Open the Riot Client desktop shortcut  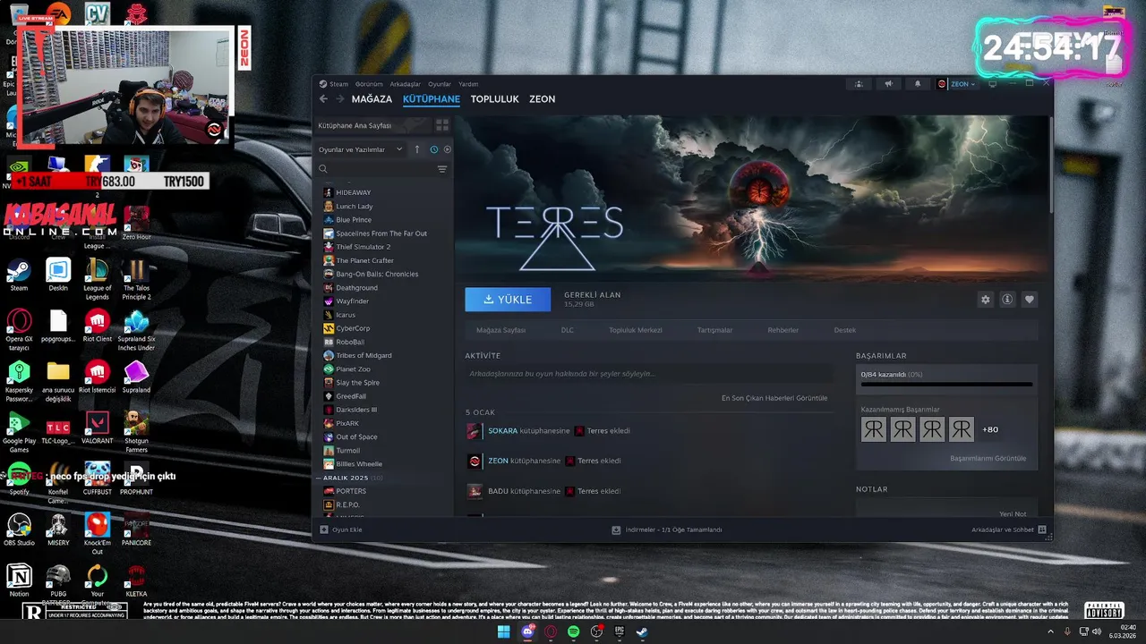point(97,326)
